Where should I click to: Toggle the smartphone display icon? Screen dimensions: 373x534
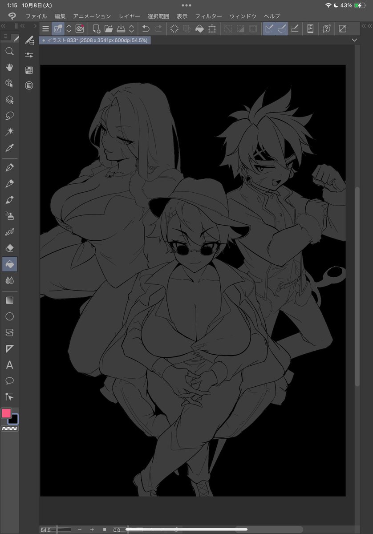310,29
